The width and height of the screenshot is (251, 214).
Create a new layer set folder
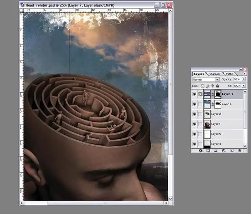coord(216,150)
